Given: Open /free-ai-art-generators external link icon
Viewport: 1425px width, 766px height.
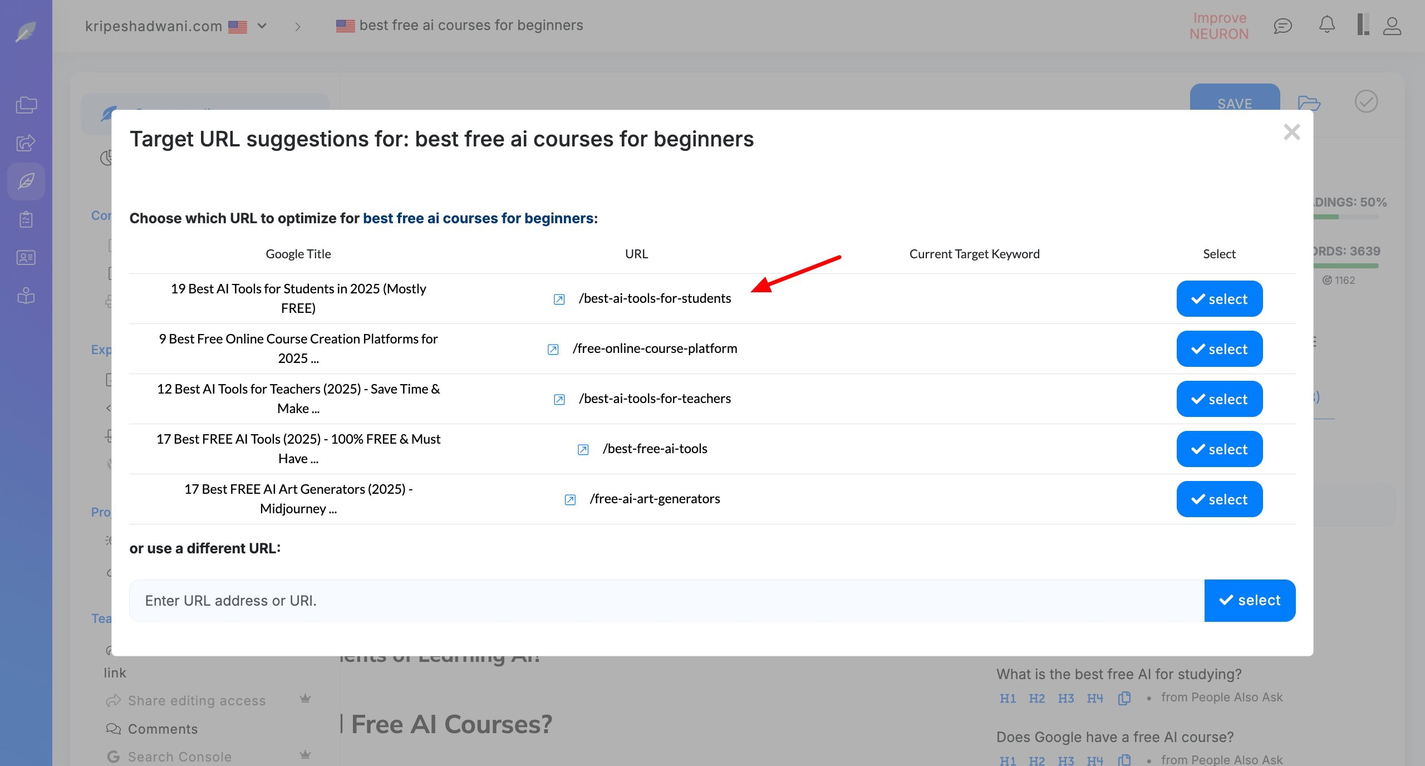Looking at the screenshot, I should click(570, 500).
